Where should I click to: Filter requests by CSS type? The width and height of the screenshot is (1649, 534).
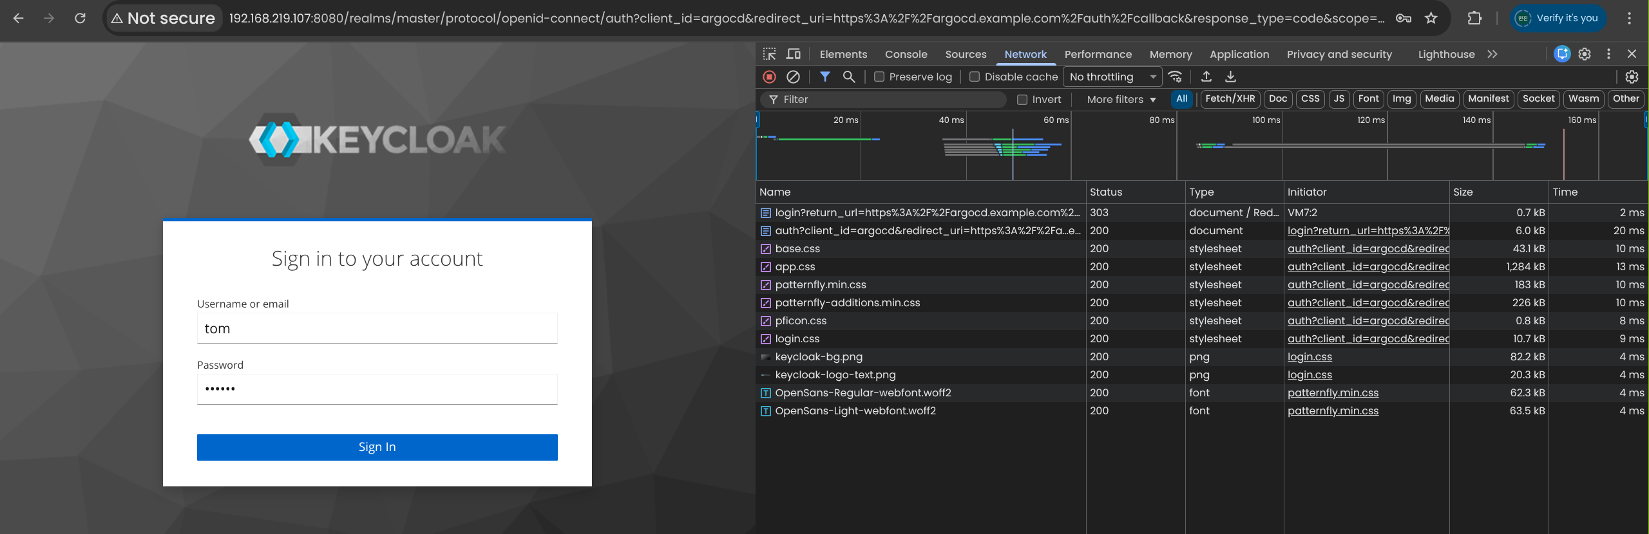pos(1310,98)
